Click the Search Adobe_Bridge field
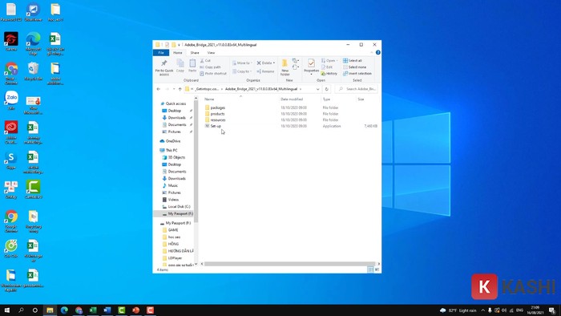Viewport: 561px width, 316px height. (357, 89)
